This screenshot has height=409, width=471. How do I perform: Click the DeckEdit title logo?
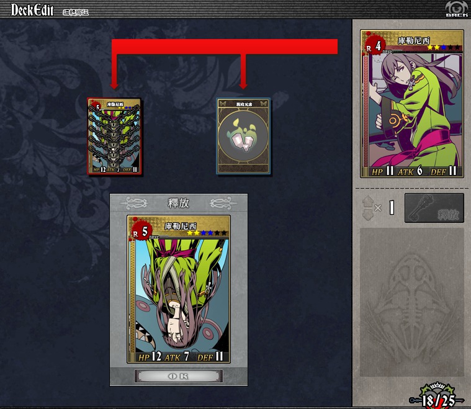32,9
